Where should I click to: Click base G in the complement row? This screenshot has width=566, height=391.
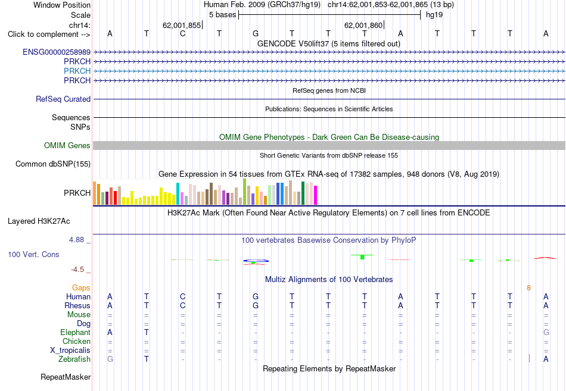click(x=256, y=33)
